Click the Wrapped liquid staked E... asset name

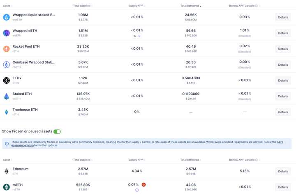(34, 15)
